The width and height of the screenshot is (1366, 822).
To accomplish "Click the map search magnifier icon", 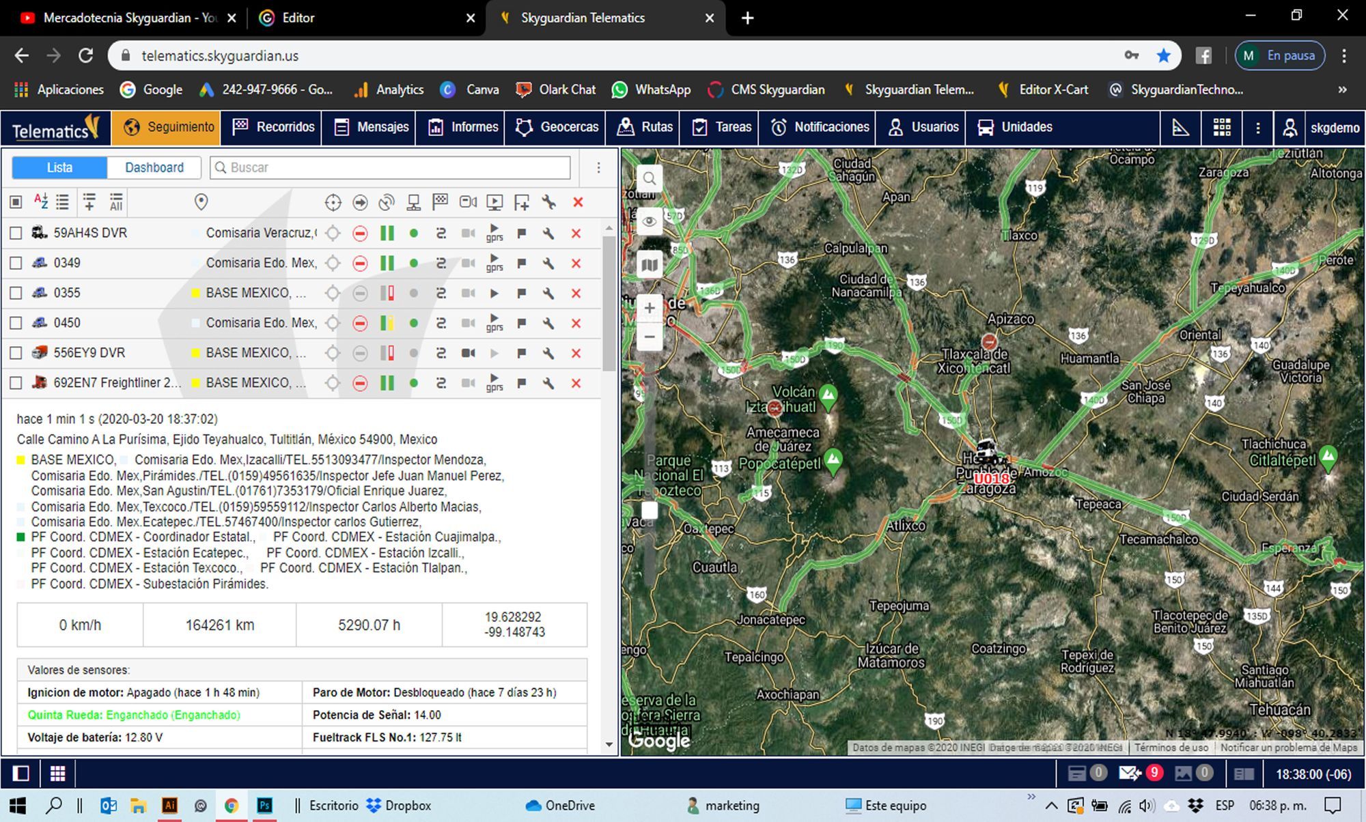I will pyautogui.click(x=650, y=179).
